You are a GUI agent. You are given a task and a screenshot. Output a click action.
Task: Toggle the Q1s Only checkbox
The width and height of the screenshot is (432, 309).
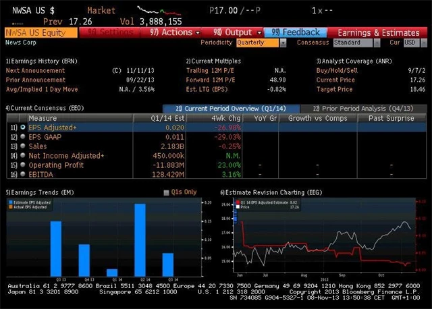point(166,192)
